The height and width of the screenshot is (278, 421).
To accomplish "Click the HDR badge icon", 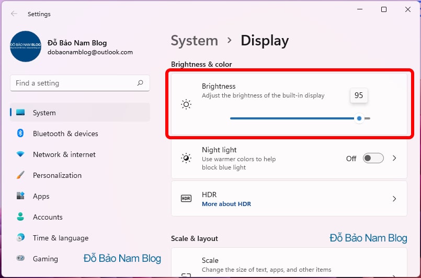I will point(186,198).
